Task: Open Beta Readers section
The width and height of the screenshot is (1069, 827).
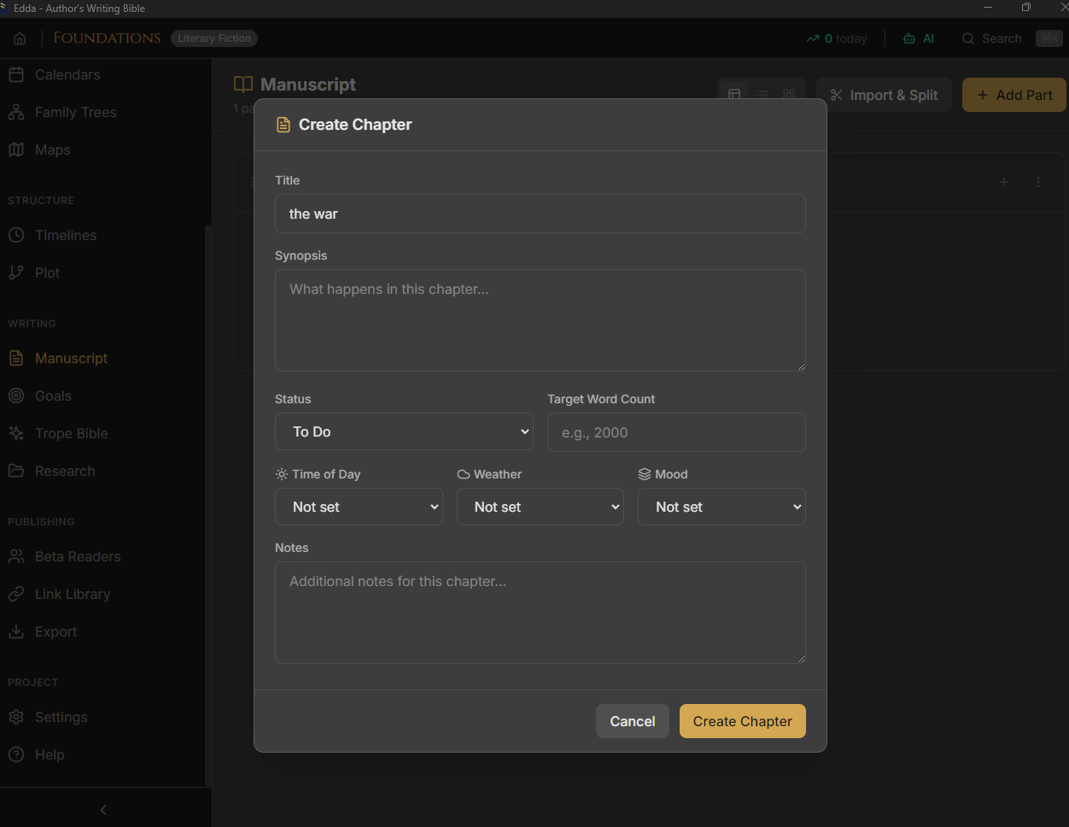Action: [77, 556]
